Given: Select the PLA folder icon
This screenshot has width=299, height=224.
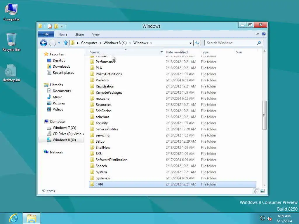Looking at the screenshot, I should click(92, 68).
